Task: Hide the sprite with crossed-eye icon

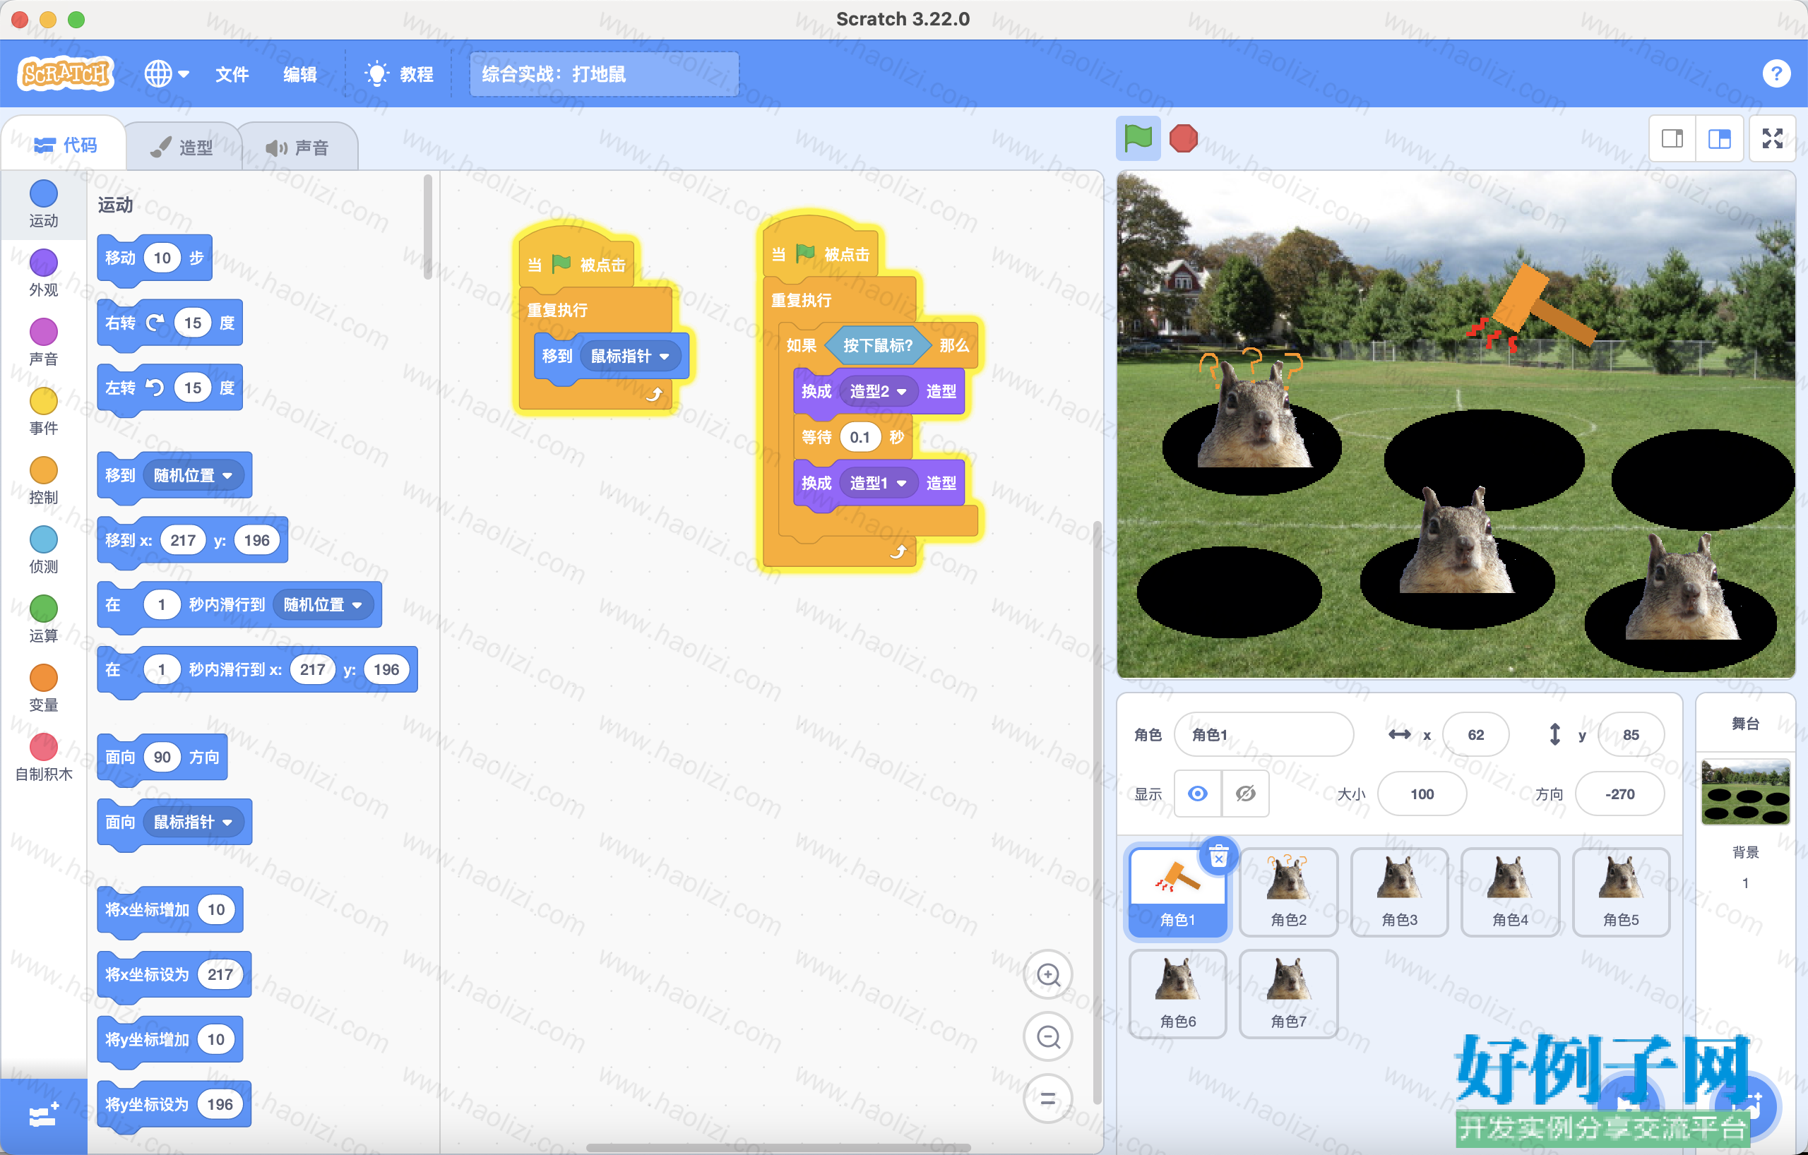Action: click(1245, 794)
